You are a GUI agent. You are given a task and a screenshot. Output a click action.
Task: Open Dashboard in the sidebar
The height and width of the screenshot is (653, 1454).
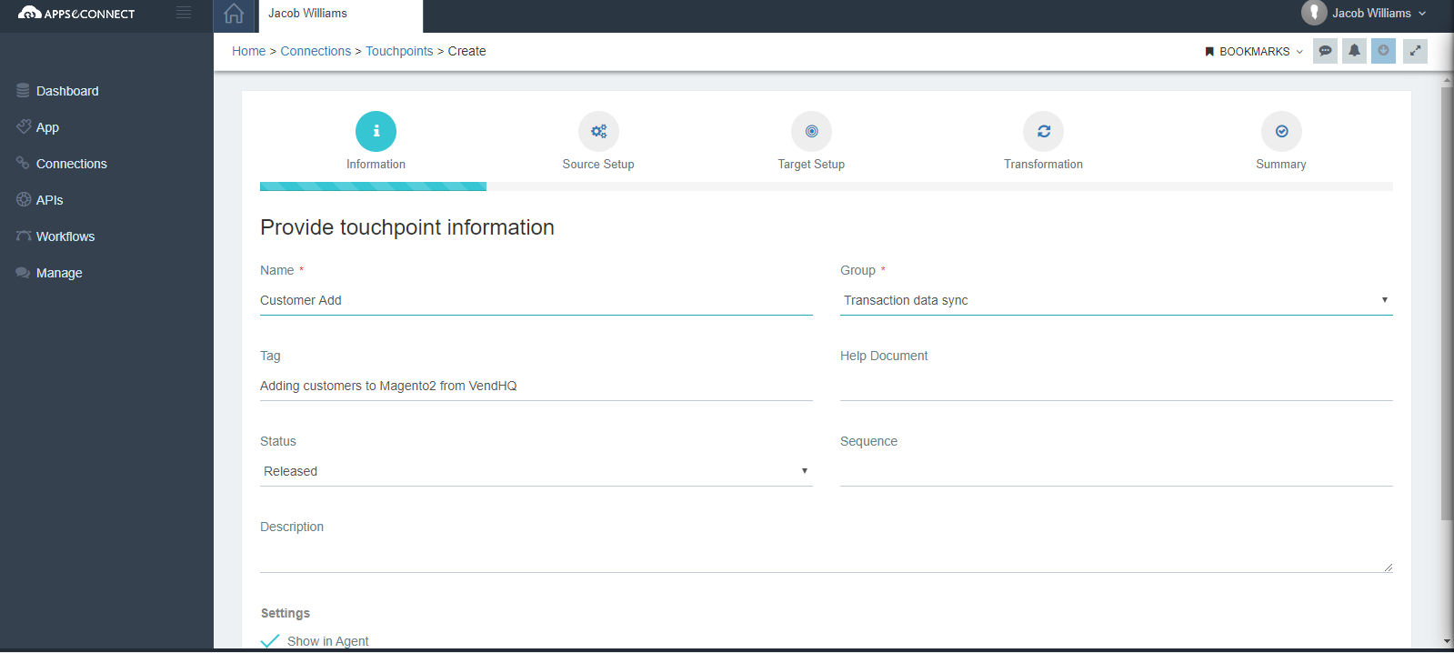[67, 91]
